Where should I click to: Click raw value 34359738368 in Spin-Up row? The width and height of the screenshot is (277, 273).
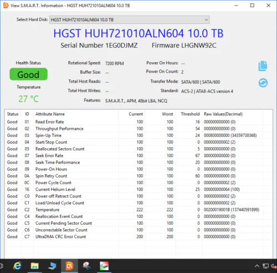click(x=244, y=135)
